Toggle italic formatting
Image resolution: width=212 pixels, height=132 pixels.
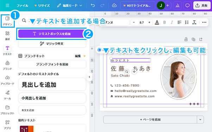pos(172,22)
